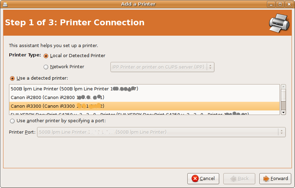Select Canon iR3300 highlighted row
Screen dimensions: 295x188
click(144, 106)
